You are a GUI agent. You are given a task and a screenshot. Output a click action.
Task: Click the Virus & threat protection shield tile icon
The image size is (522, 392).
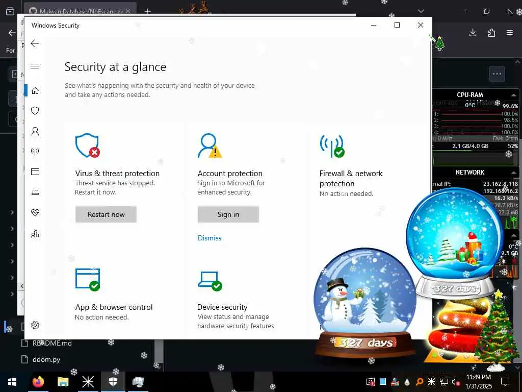87,145
